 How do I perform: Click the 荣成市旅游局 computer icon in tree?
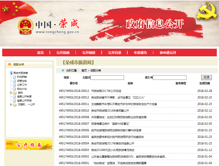[x=11, y=73]
